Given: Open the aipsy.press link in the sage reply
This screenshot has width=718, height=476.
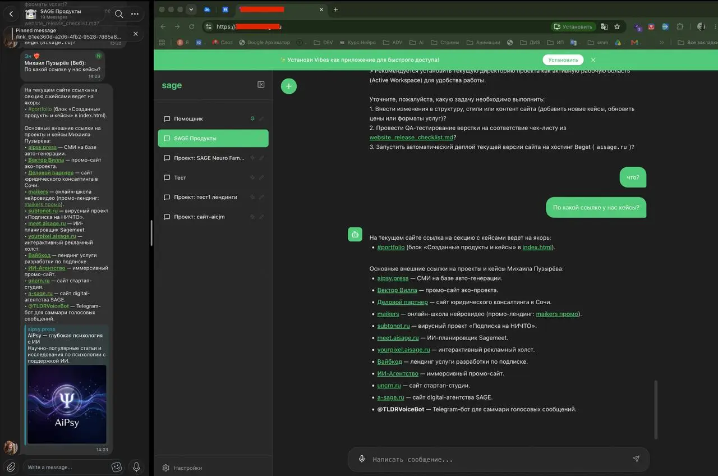Looking at the screenshot, I should coord(393,278).
